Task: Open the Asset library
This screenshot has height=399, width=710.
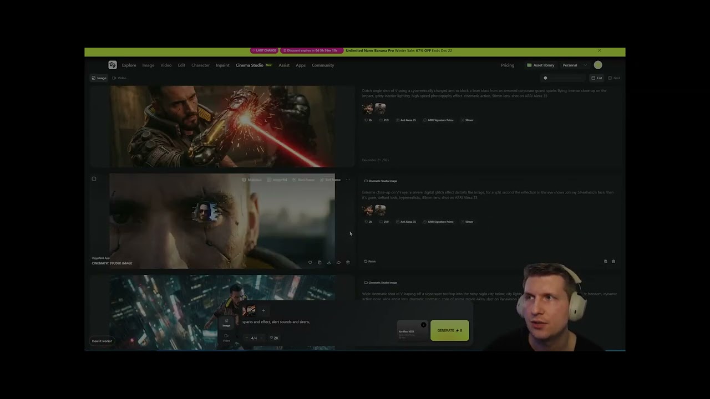Action: tap(541, 65)
